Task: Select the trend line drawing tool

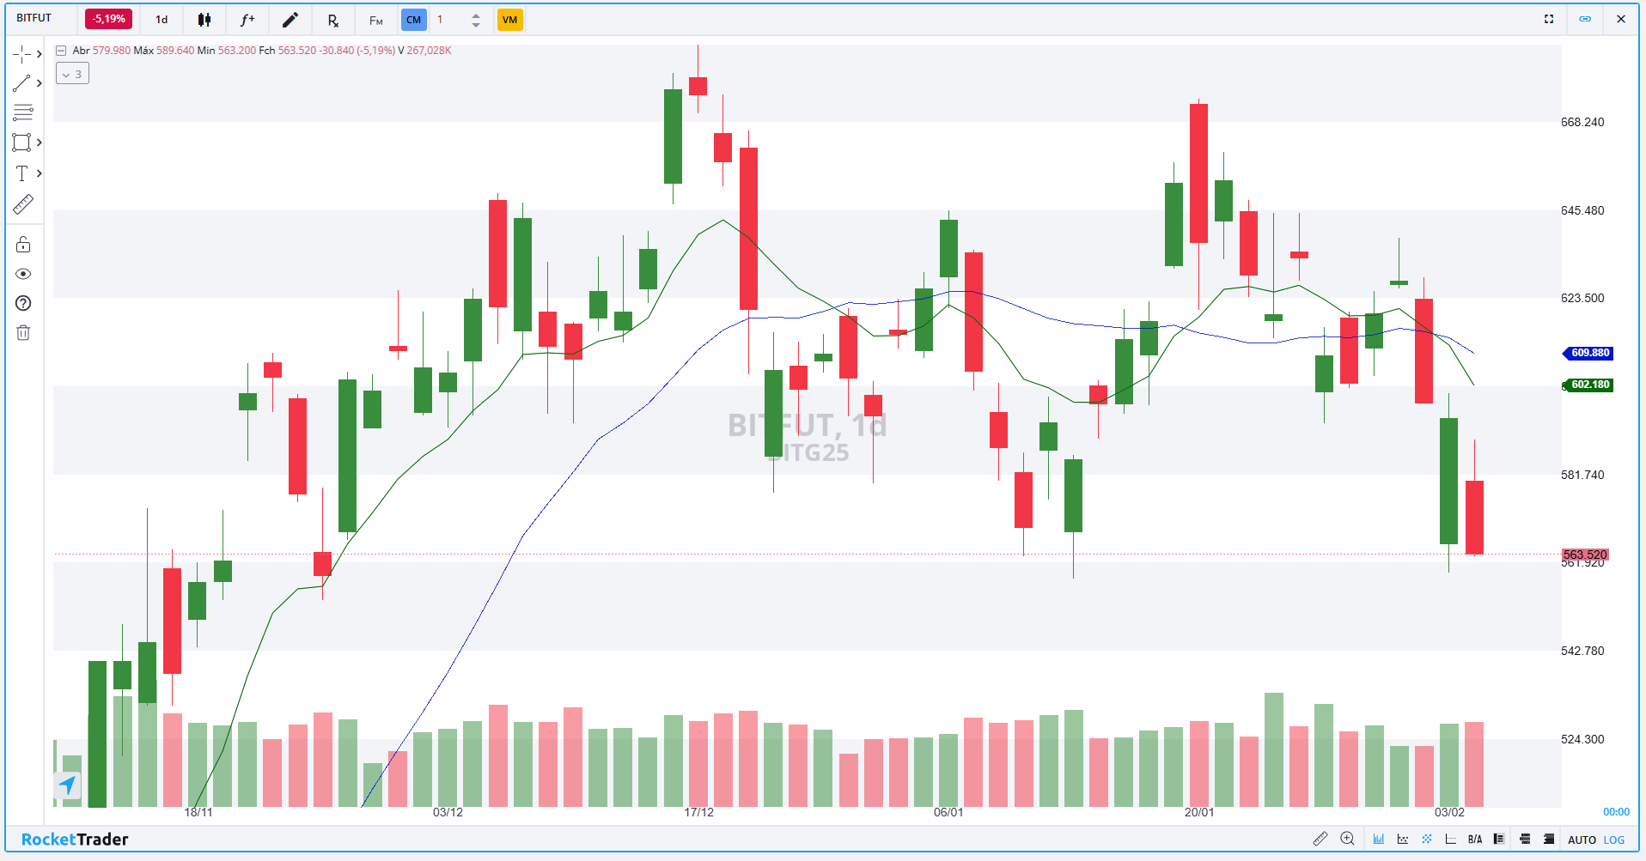Action: coord(22,83)
